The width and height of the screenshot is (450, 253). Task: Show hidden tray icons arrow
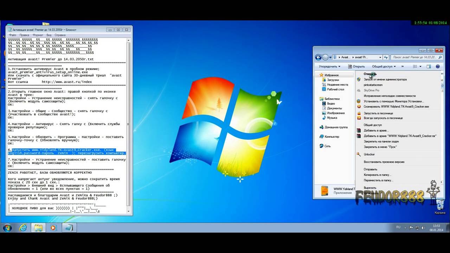click(x=405, y=228)
